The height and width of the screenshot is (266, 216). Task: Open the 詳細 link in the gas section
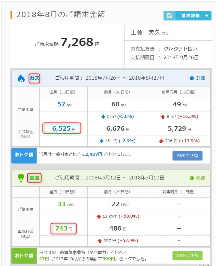click(x=200, y=78)
